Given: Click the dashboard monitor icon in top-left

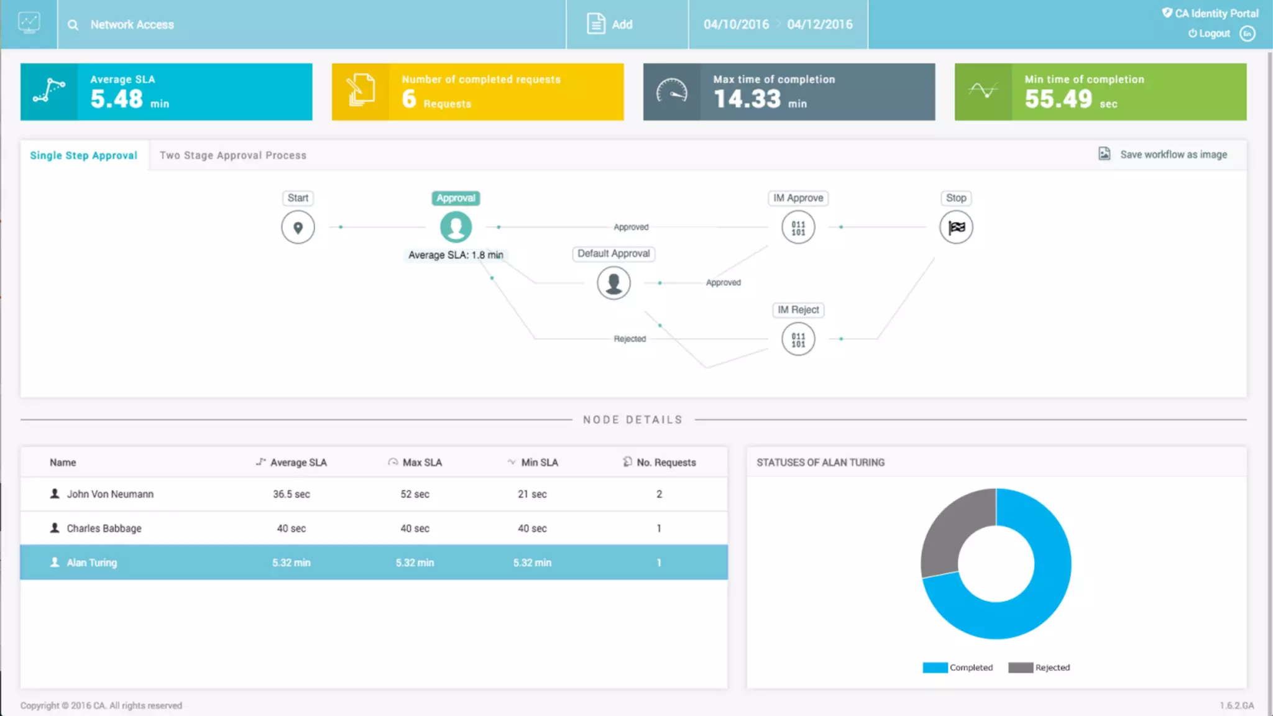Looking at the screenshot, I should pyautogui.click(x=29, y=24).
